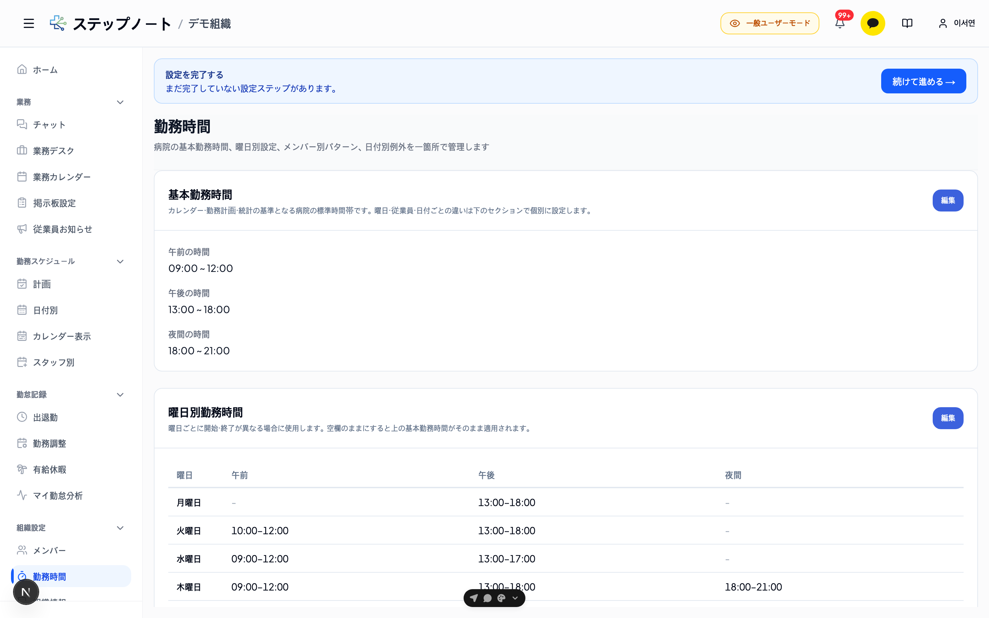This screenshot has height=618, width=989.
Task: Click the 曜日別勤務時間 section title
Action: [206, 412]
